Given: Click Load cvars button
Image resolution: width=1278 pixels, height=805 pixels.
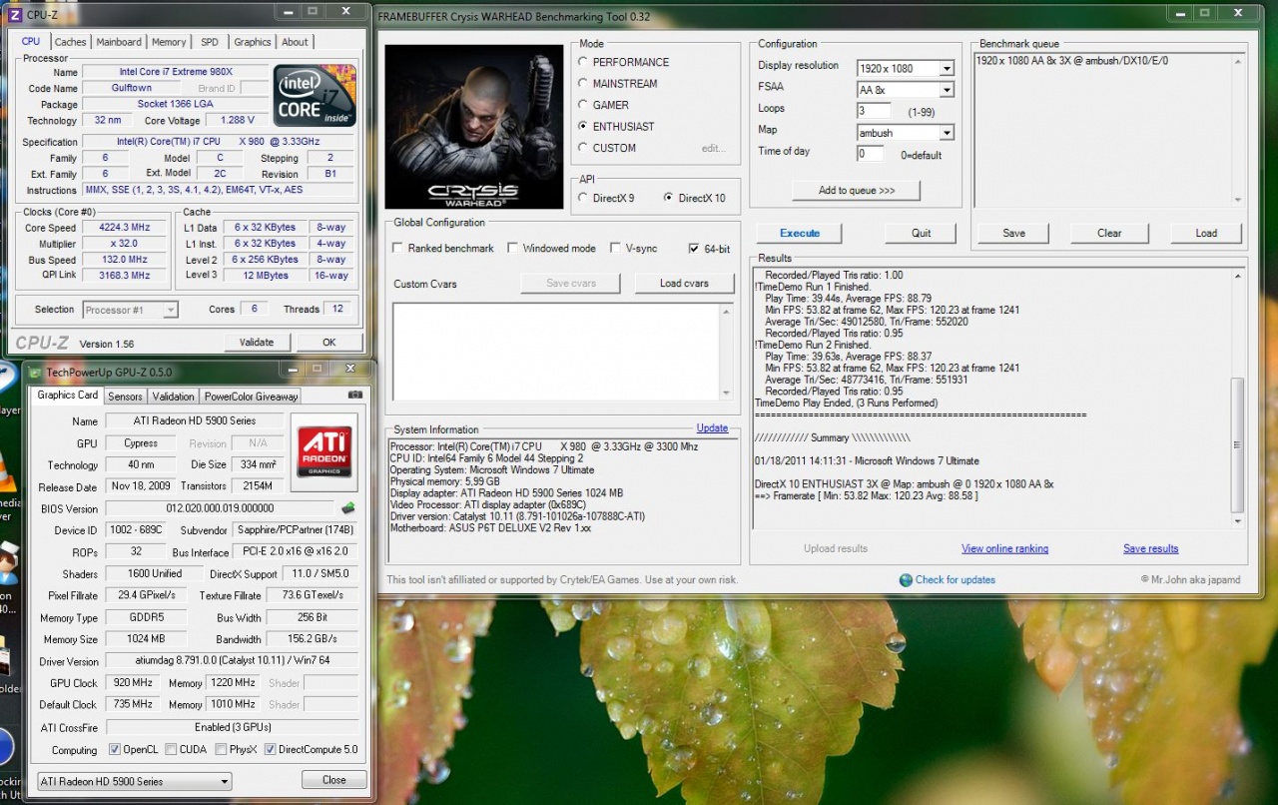Looking at the screenshot, I should (x=684, y=283).
